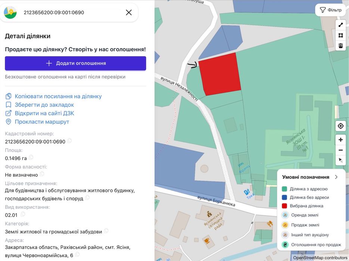Click the green 'Ділянка з адресою' swatch
The image size is (349, 261).
(x=284, y=189)
